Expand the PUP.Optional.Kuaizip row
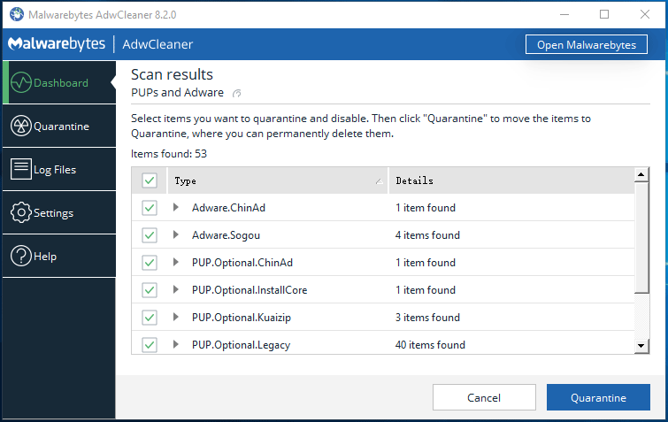Image resolution: width=668 pixels, height=422 pixels. point(175,317)
